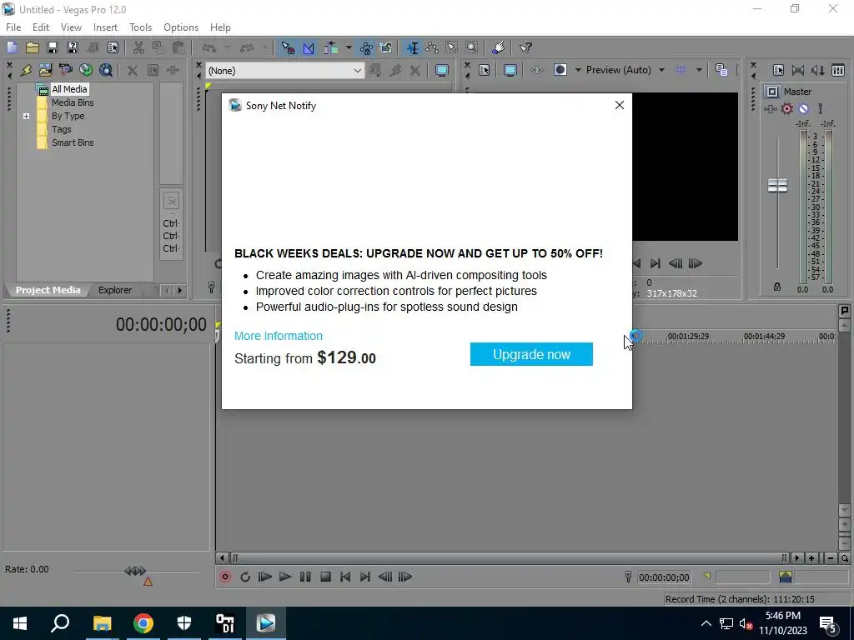Toggle external monitor icon beside preset dropdown
Image resolution: width=854 pixels, height=640 pixels.
[442, 70]
